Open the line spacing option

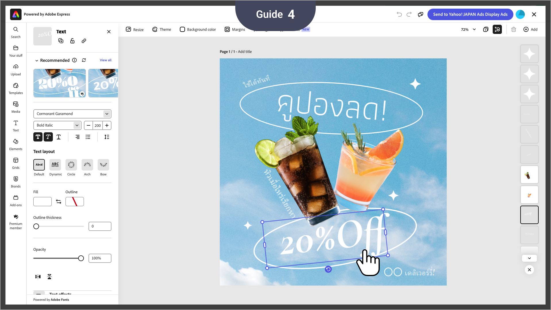[107, 137]
